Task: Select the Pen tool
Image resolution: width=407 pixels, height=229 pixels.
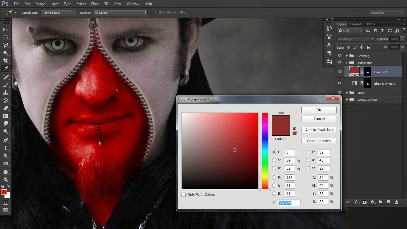Action: click(x=6, y=140)
